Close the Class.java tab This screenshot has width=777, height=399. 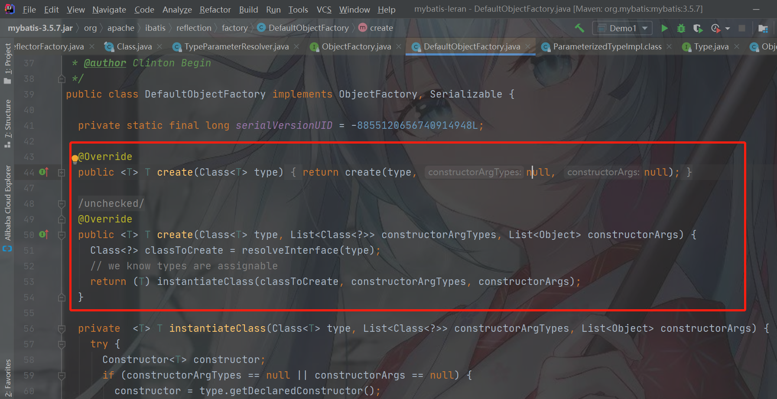(x=160, y=46)
